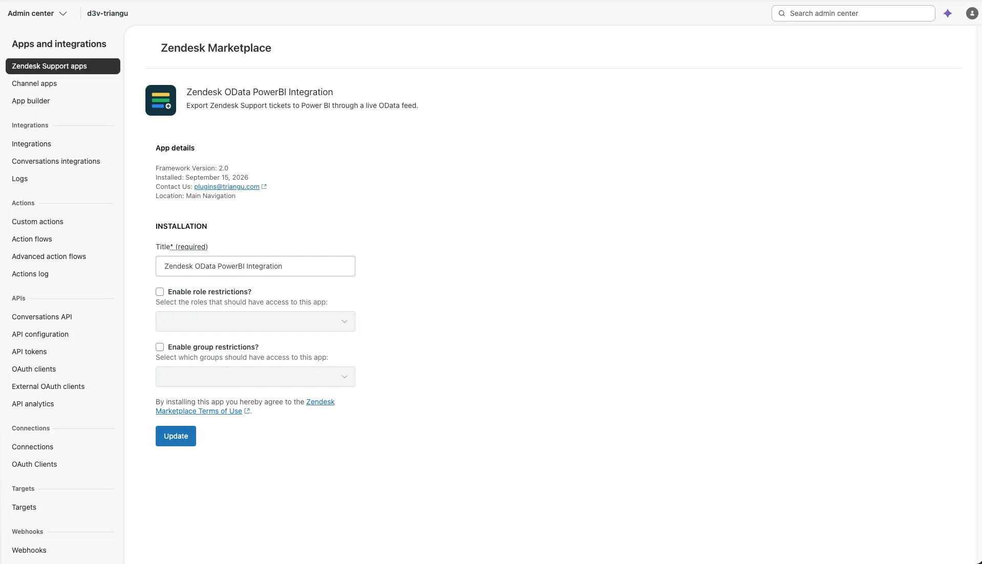The image size is (982, 564).
Task: Click the d3v-triangu account name
Action: (x=108, y=13)
